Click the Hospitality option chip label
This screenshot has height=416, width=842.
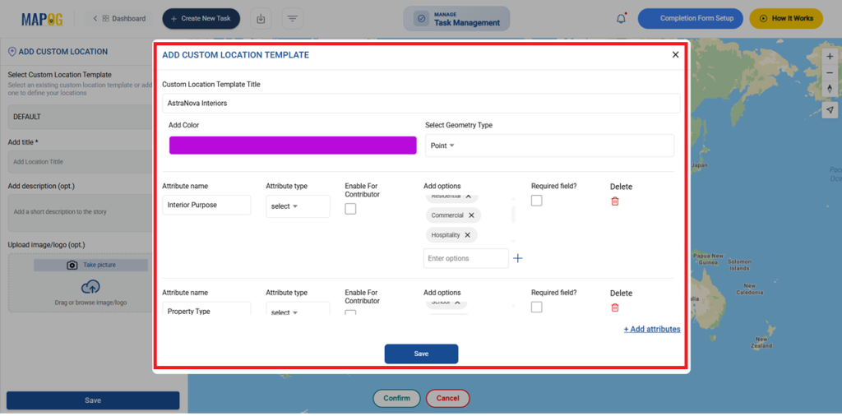pos(446,235)
